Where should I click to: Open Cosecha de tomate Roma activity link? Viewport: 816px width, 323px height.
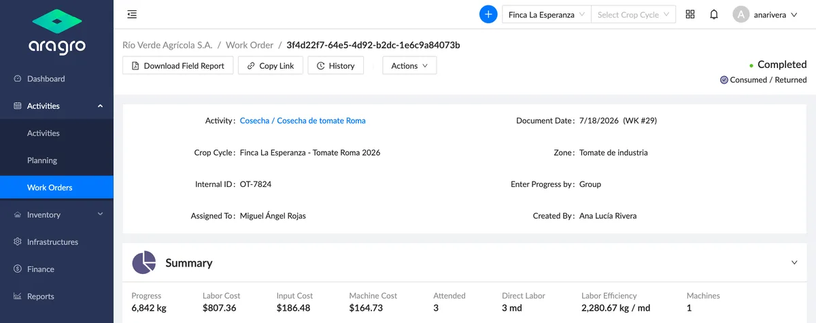click(303, 121)
